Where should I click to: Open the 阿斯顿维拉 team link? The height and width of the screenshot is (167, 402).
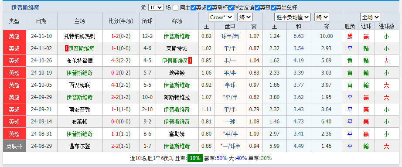177,98
